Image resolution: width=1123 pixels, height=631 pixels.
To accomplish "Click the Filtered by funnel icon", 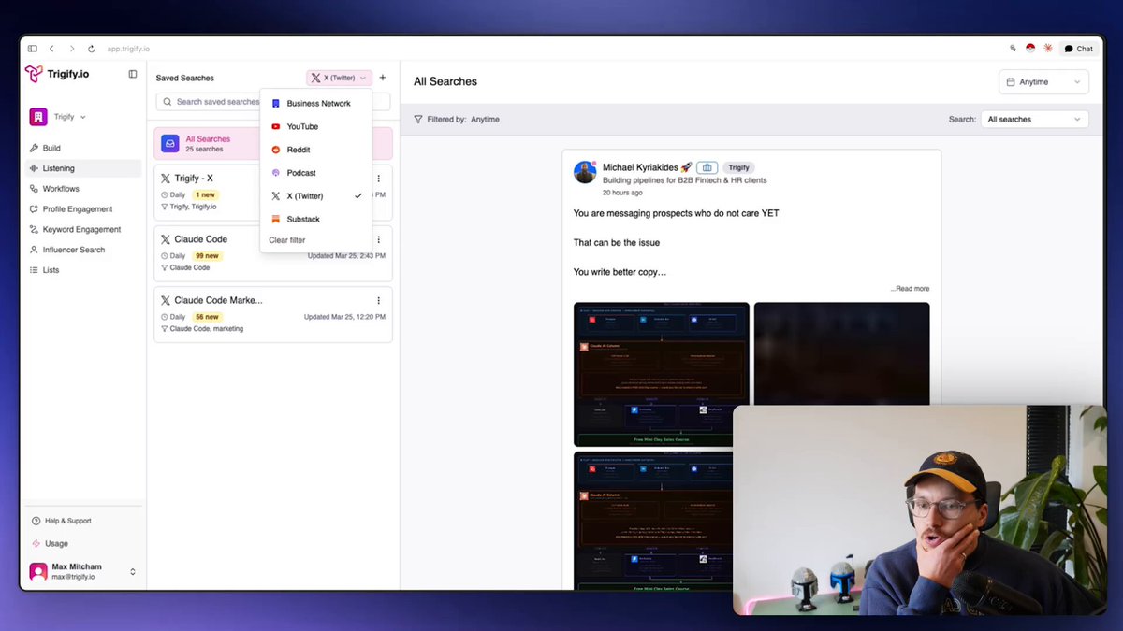I will tap(418, 119).
